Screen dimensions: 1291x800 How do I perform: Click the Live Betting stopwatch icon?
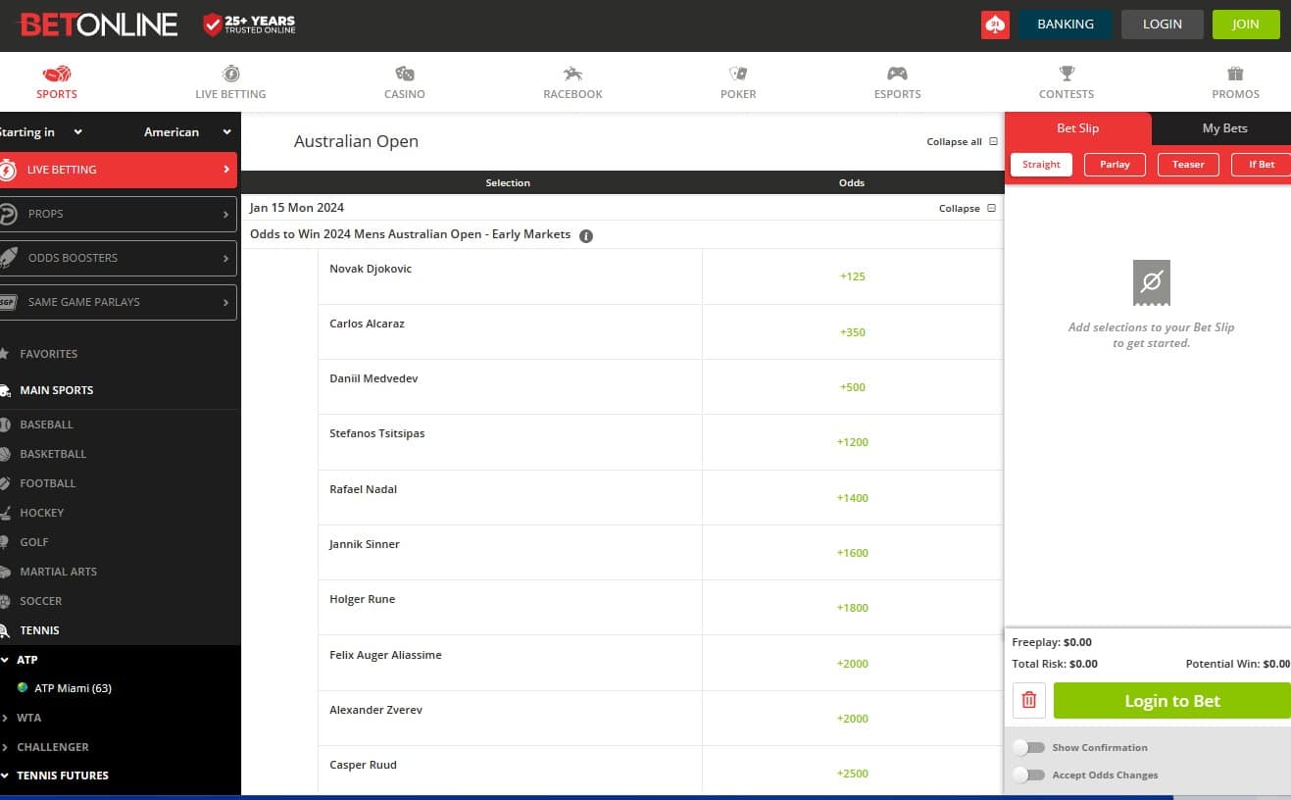[230, 74]
